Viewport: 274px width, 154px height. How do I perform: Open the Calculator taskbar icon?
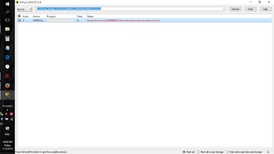tap(7, 39)
